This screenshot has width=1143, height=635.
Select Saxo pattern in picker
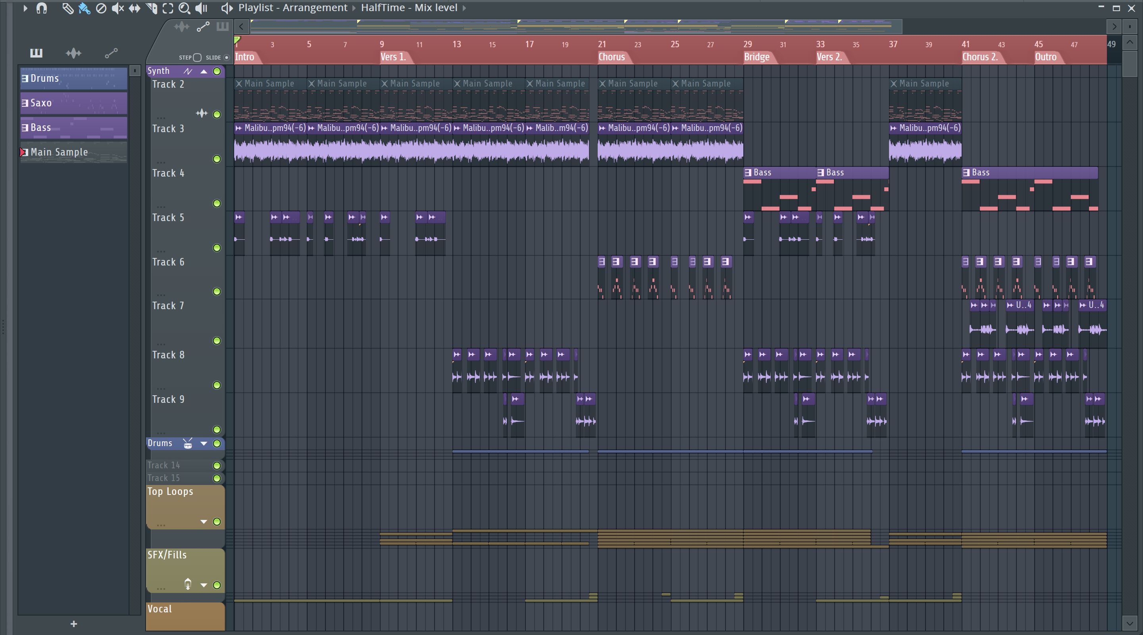[74, 103]
